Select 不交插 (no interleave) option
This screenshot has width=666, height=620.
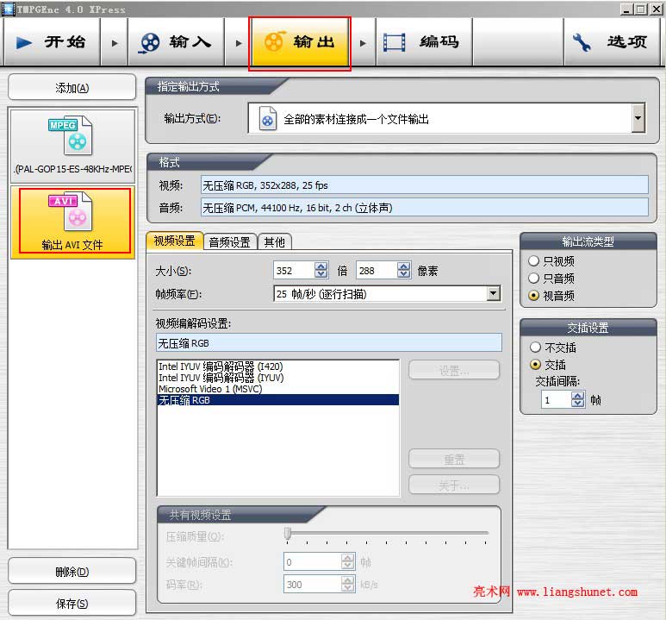tap(535, 348)
